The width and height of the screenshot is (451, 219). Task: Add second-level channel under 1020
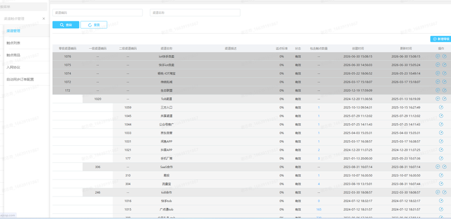(438, 99)
